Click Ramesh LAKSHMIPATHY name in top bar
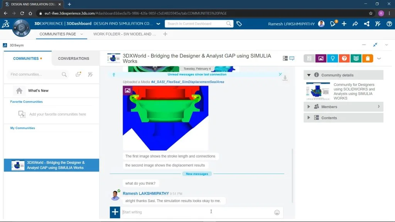Screen dimensions: 395x222 tap(291, 24)
